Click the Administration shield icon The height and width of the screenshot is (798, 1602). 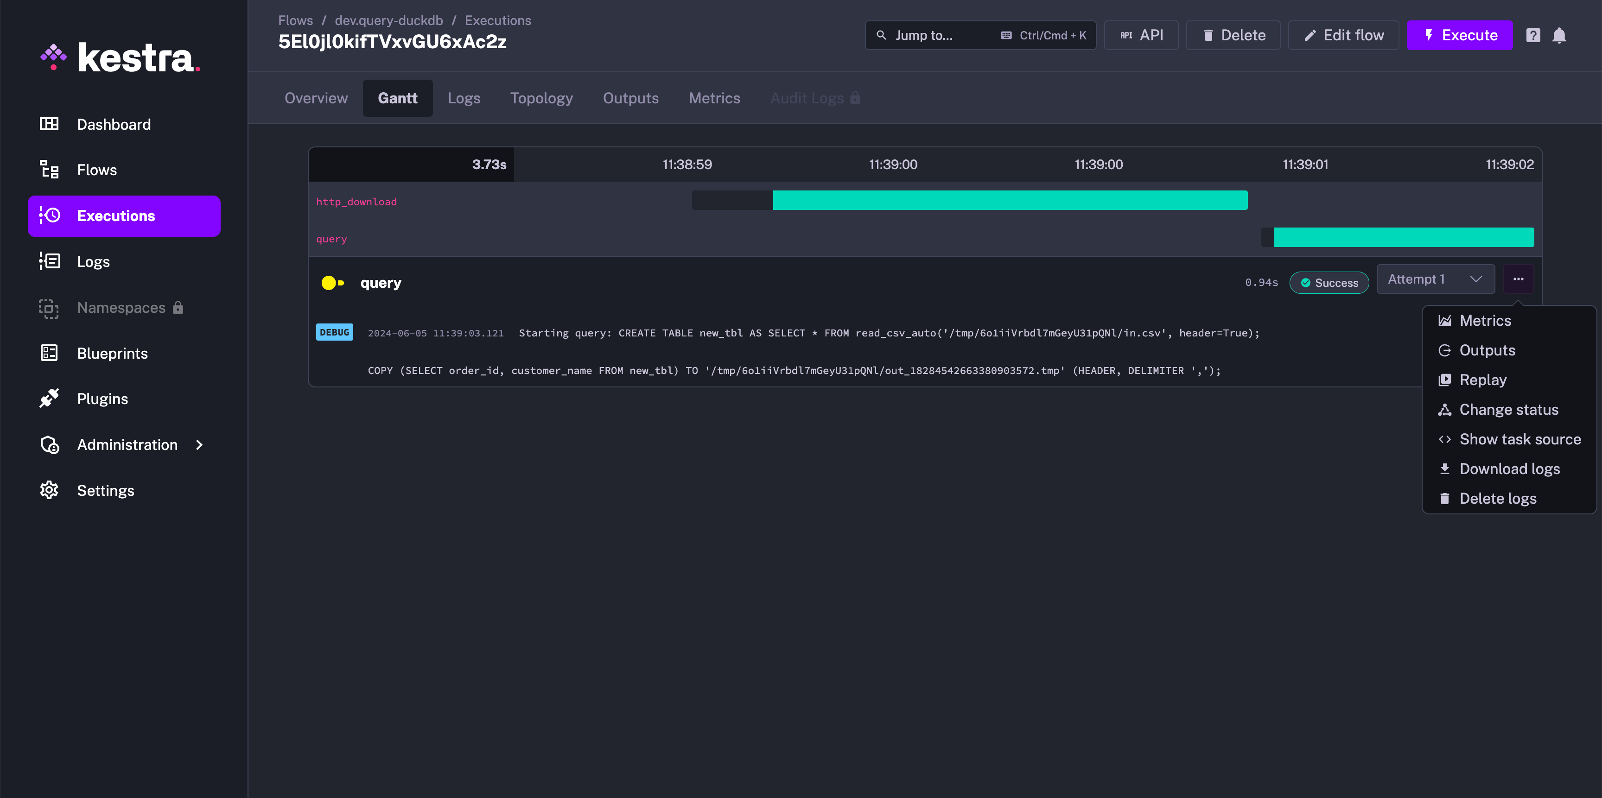49,444
